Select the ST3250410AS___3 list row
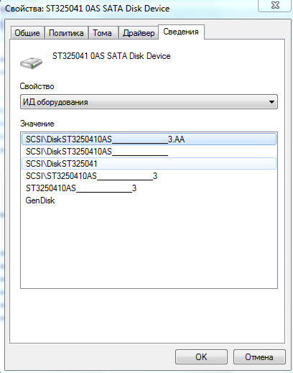Viewport: 293px width, 373px height. coord(149,188)
